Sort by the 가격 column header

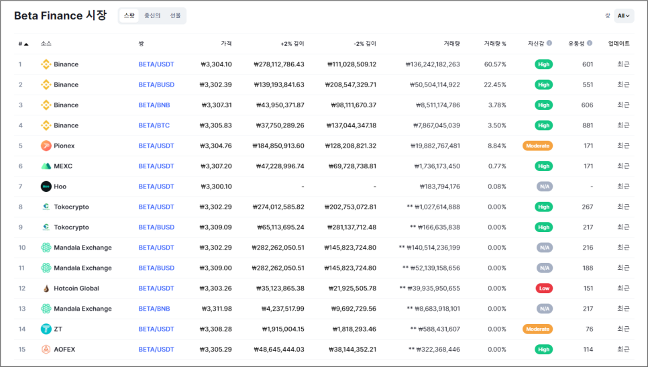226,44
